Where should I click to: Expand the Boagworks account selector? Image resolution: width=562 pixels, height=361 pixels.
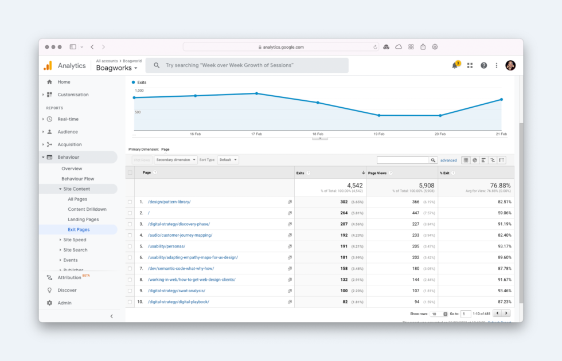point(116,68)
